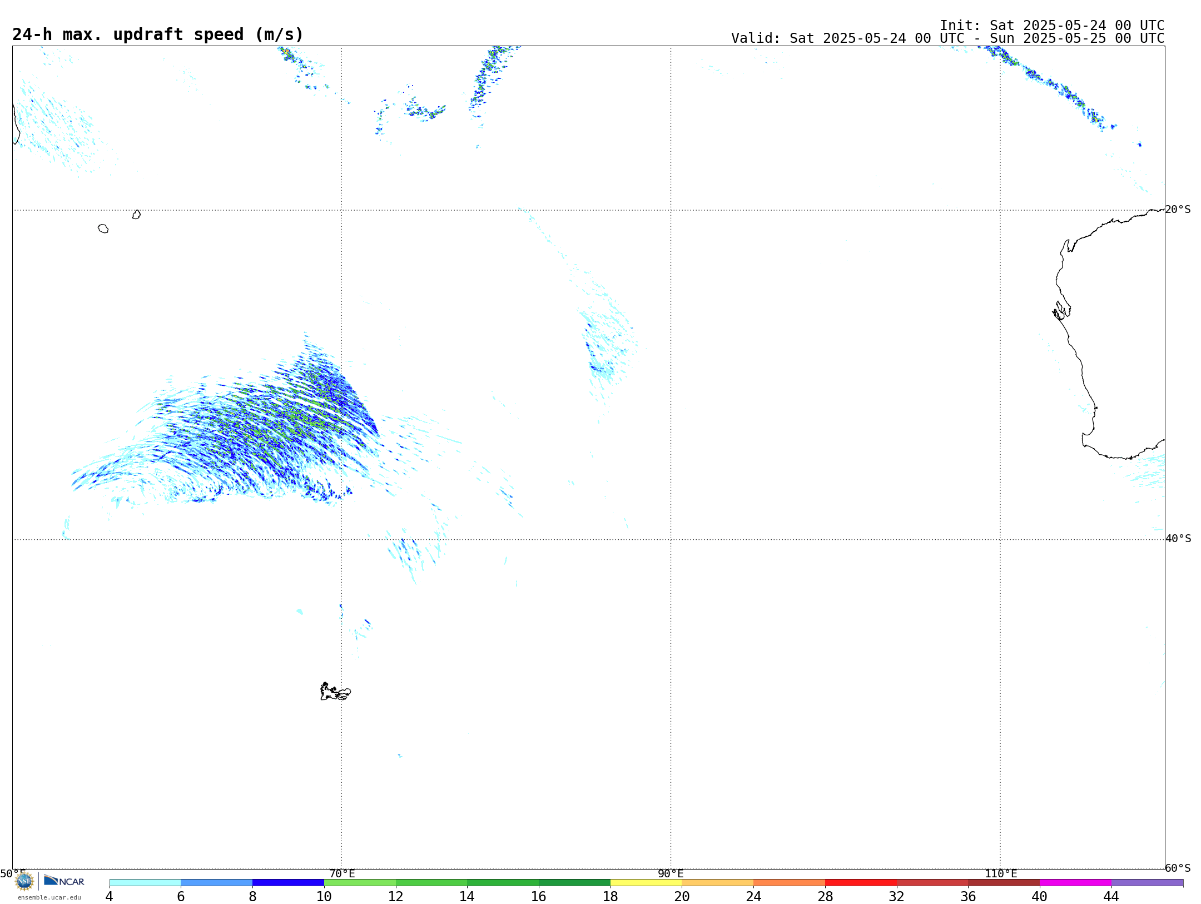
Task: Click the colorbar tick label 10
Action: pos(324,897)
